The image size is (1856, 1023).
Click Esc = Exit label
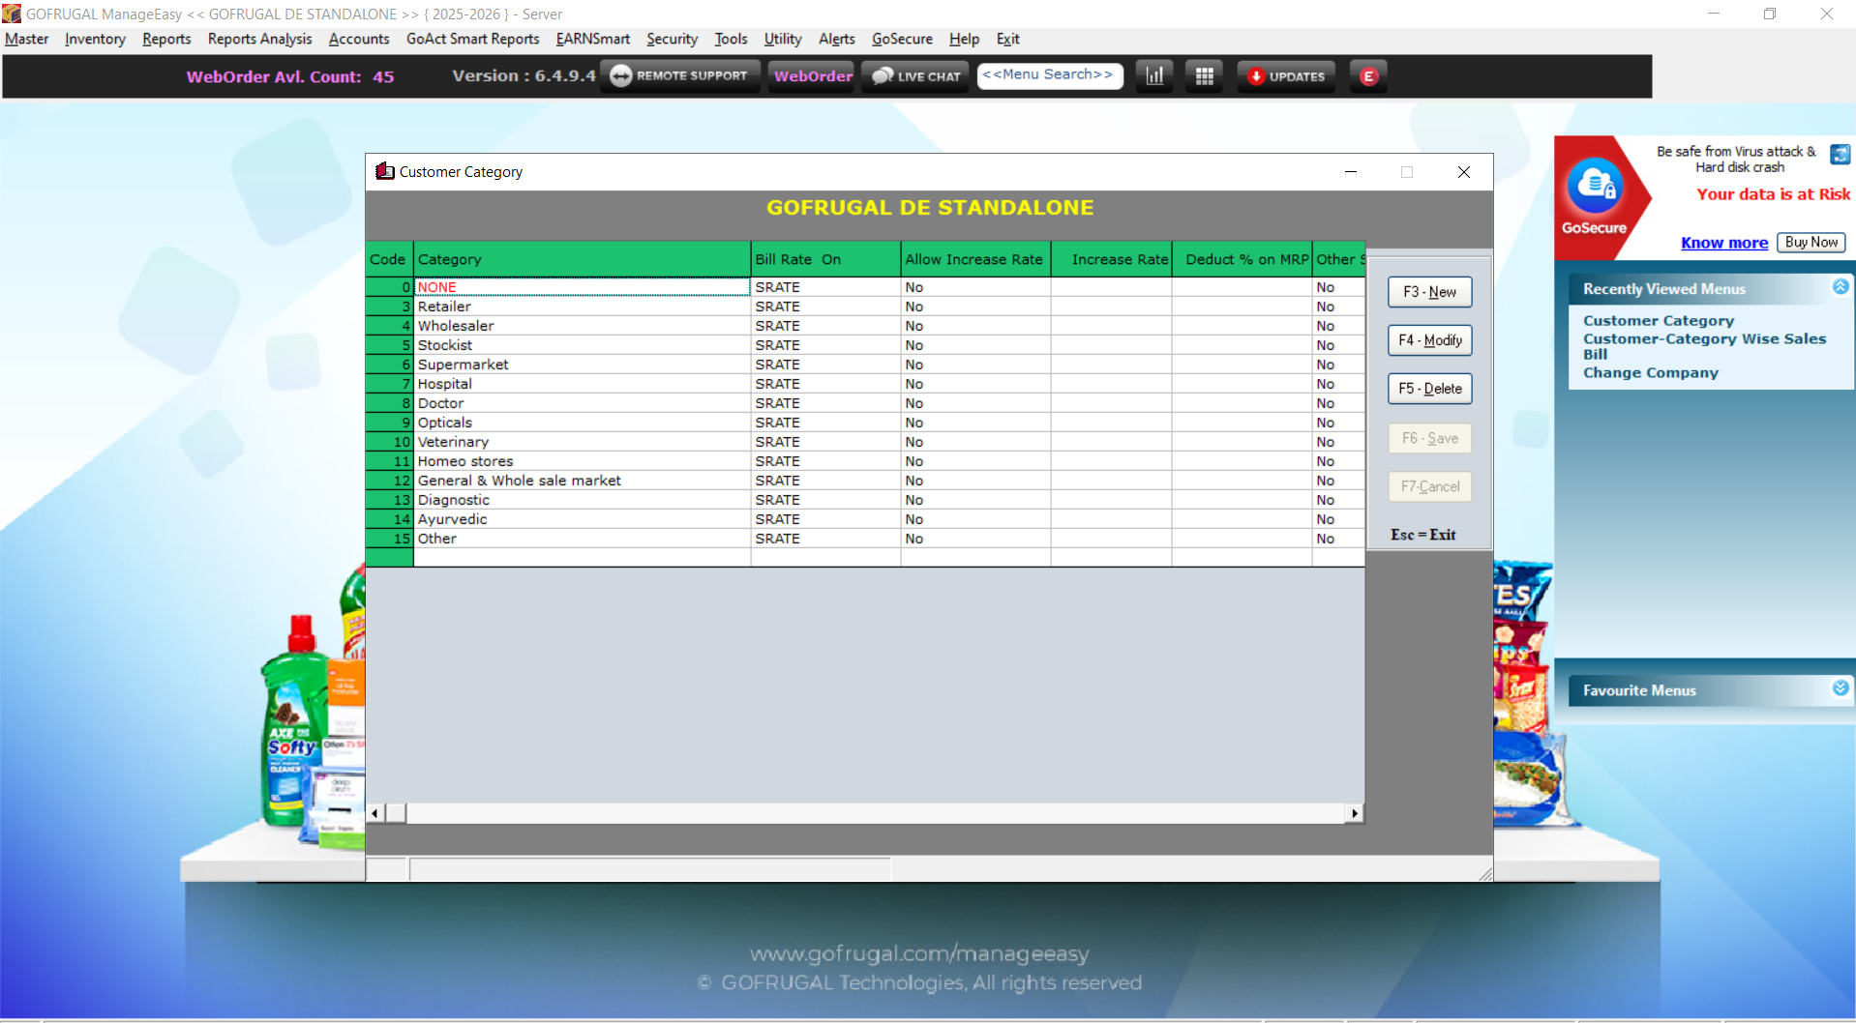[x=1422, y=535]
